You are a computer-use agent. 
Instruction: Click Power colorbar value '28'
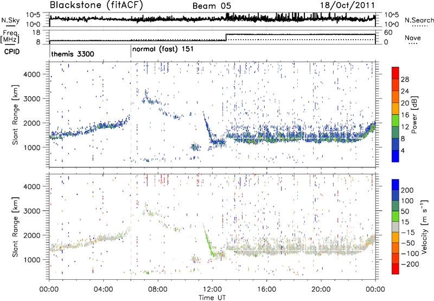(x=405, y=79)
